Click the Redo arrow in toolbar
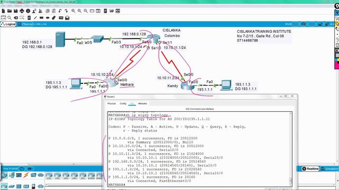 click(66, 11)
